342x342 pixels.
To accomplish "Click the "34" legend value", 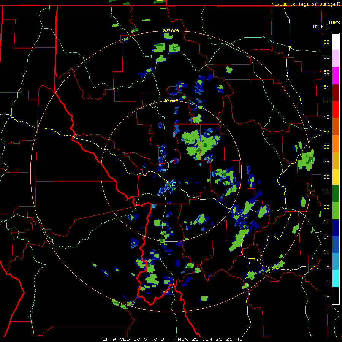I will pyautogui.click(x=326, y=162).
